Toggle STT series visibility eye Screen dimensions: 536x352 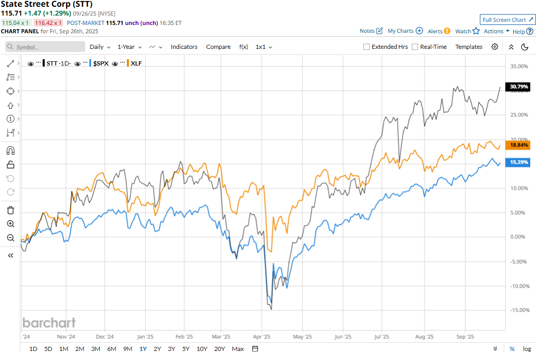31,63
